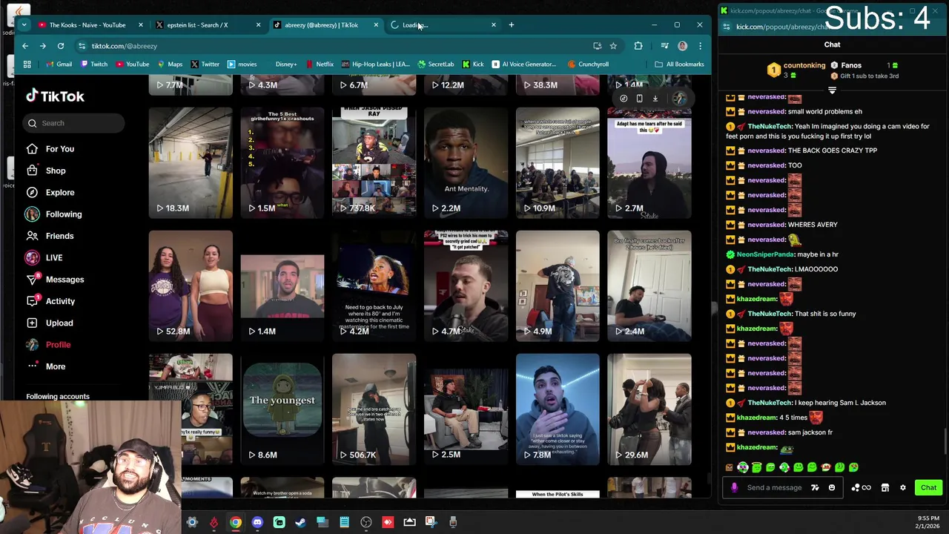Screen dimensions: 949x534
Task: Open the emote picker smiley icon
Action: pos(831,488)
